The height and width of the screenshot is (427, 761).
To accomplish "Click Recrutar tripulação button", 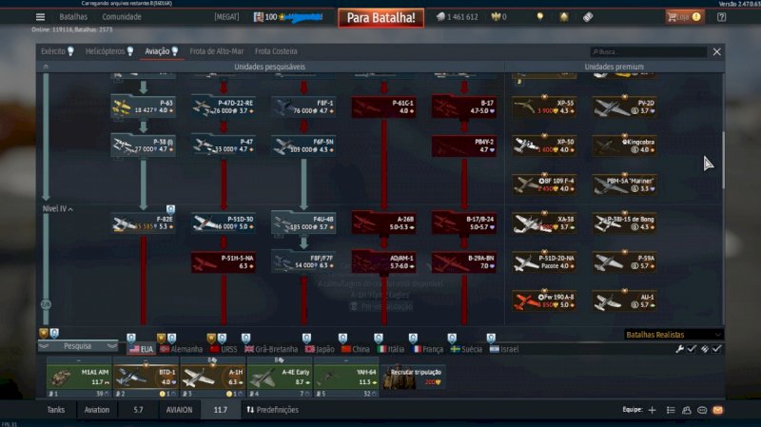I will (413, 377).
